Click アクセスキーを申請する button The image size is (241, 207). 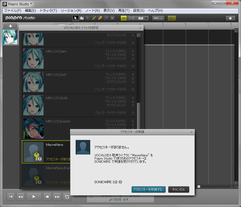148,190
